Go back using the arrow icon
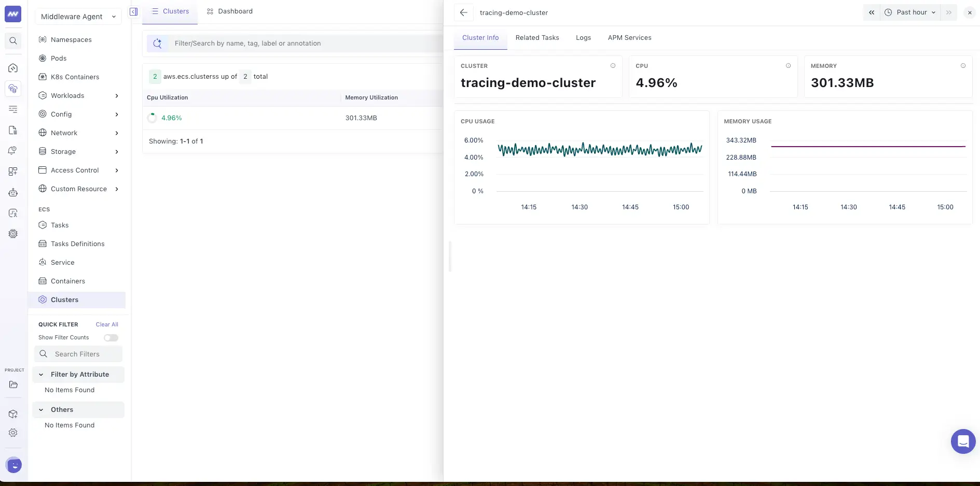 pyautogui.click(x=464, y=12)
